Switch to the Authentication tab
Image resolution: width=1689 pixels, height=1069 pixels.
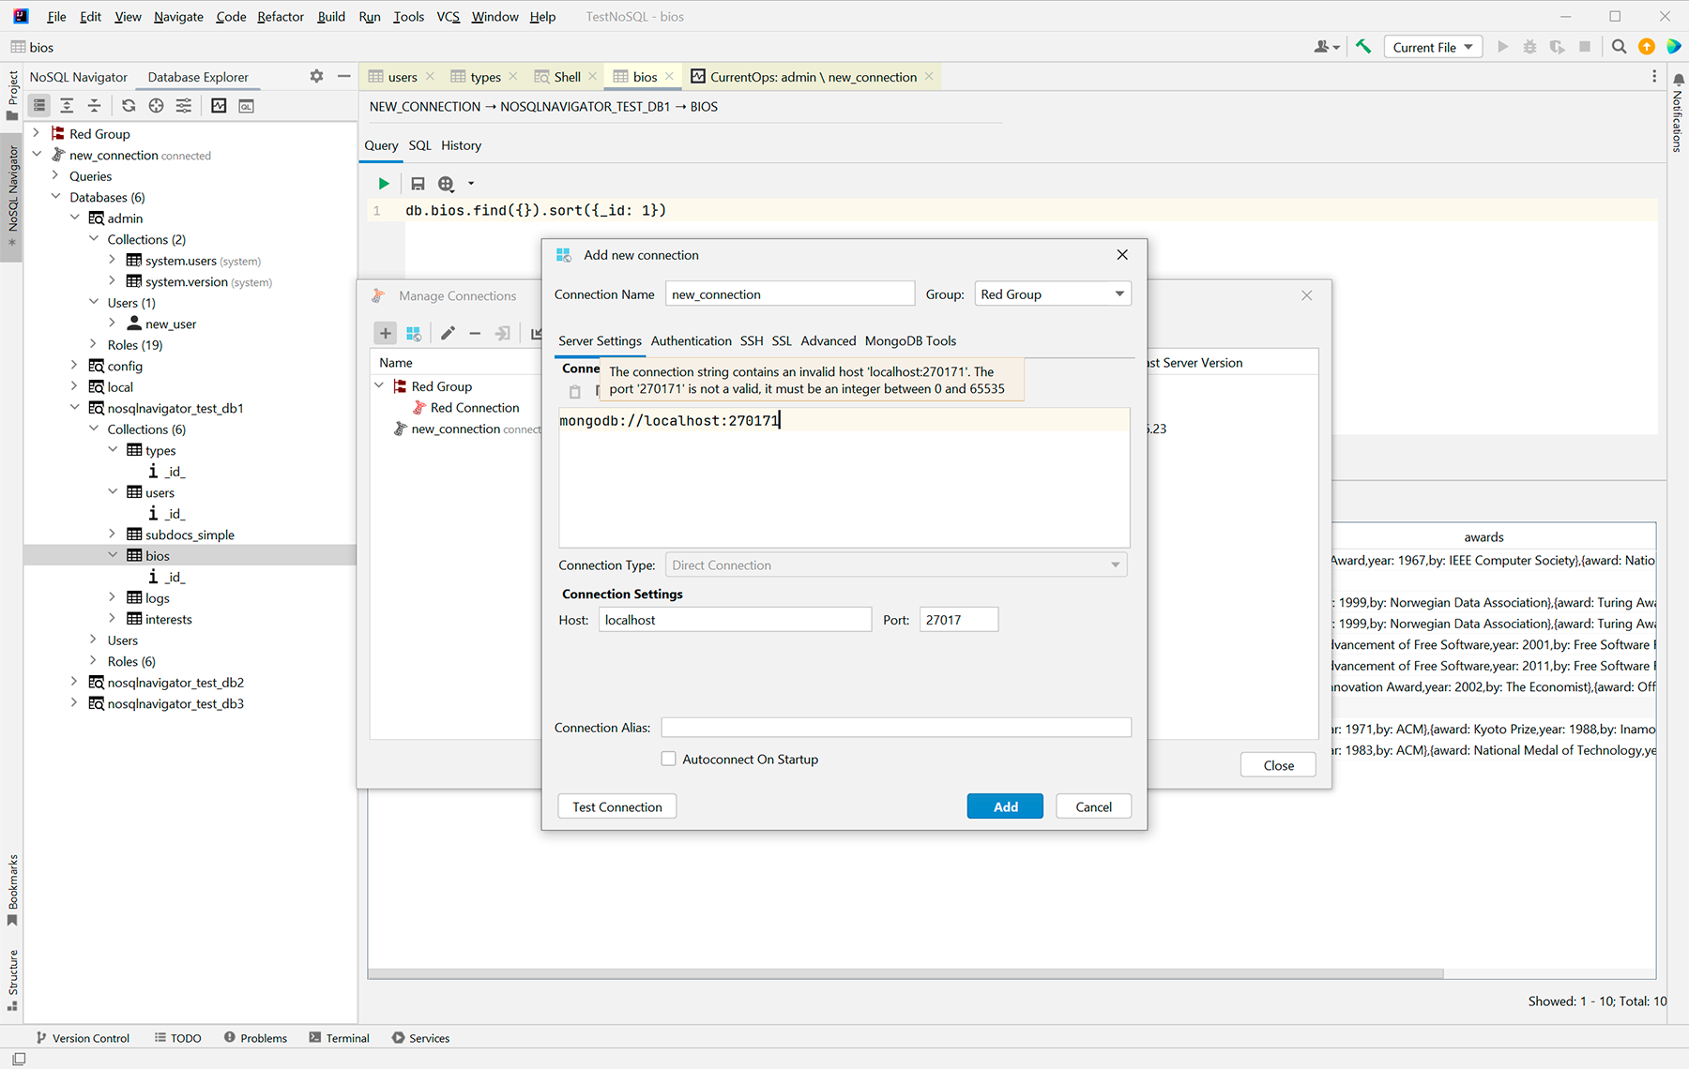point(691,341)
